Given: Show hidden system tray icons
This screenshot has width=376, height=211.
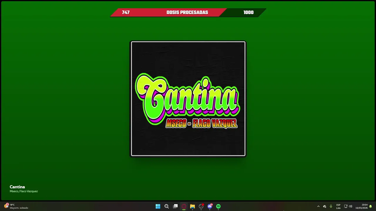Looking at the screenshot, I should point(318,206).
